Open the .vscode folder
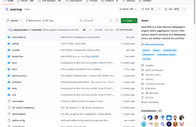Screen dimensions: 196x127 (x=16, y=50)
